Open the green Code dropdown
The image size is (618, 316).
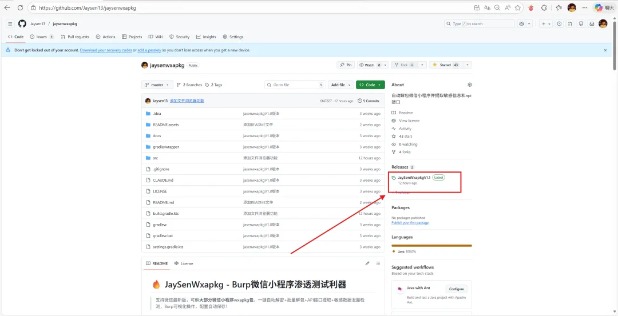[370, 85]
